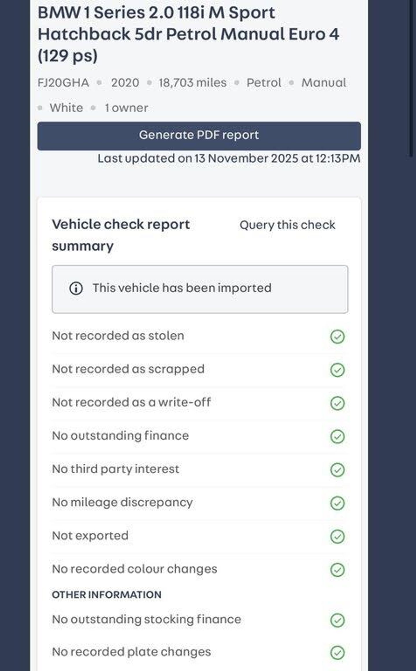Click the OTHER INFORMATION section header
The height and width of the screenshot is (671, 416).
[107, 594]
